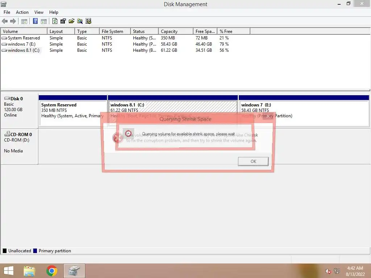The width and height of the screenshot is (371, 278).
Task: Click the network tray icon
Action: pos(337,271)
